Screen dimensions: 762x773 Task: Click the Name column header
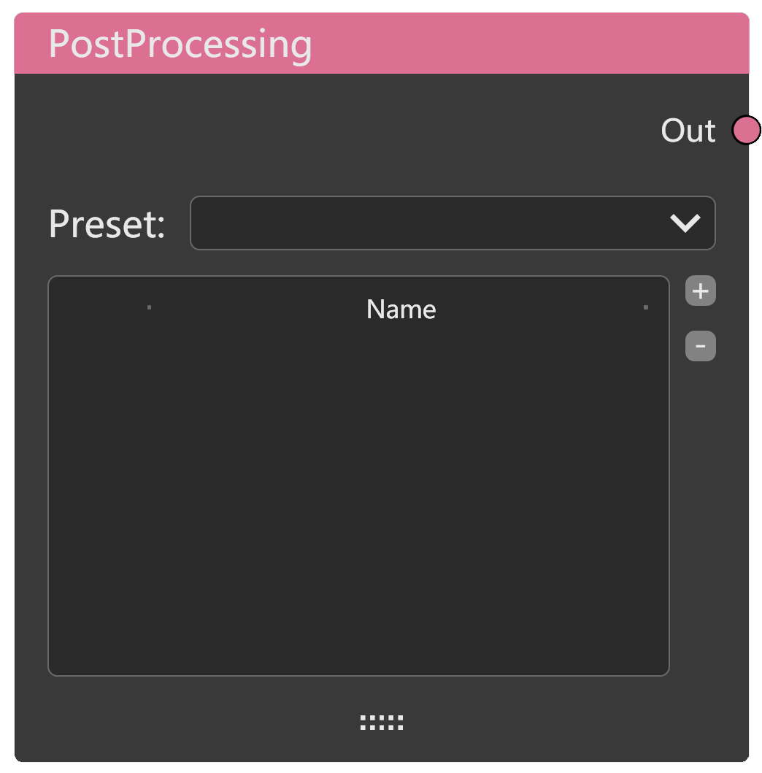[401, 309]
